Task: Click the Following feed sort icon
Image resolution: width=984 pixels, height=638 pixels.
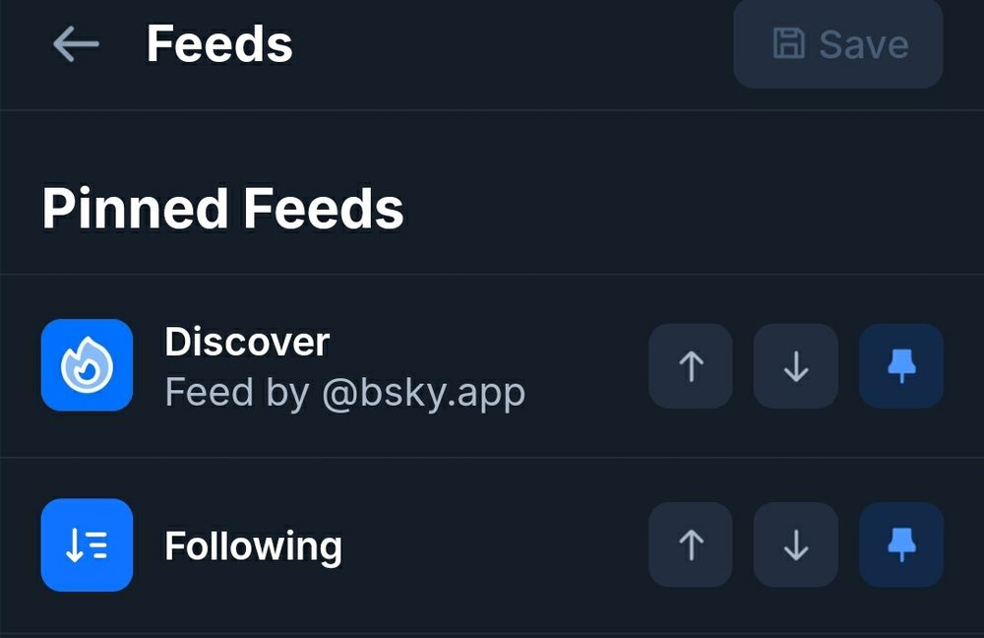Action: coord(87,545)
